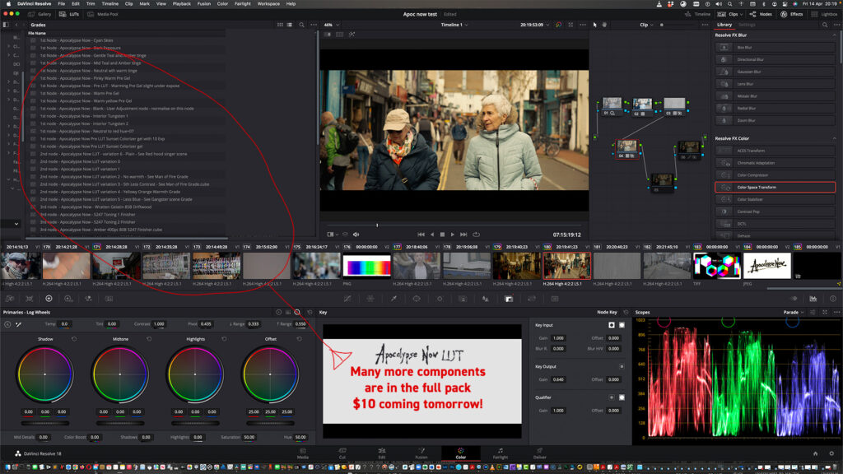843x474 pixels.
Task: Switch to the Library tab
Action: coord(724,25)
